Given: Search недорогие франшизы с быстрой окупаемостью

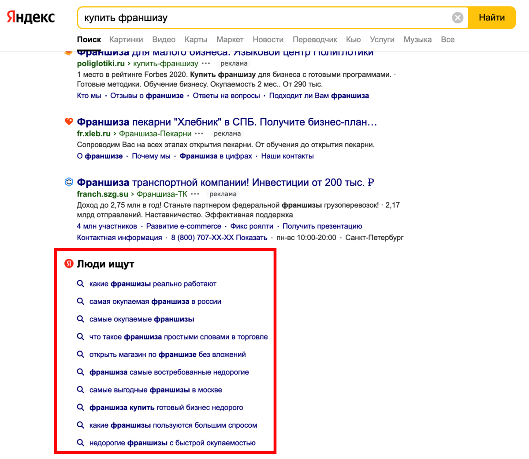Looking at the screenshot, I should click(172, 443).
